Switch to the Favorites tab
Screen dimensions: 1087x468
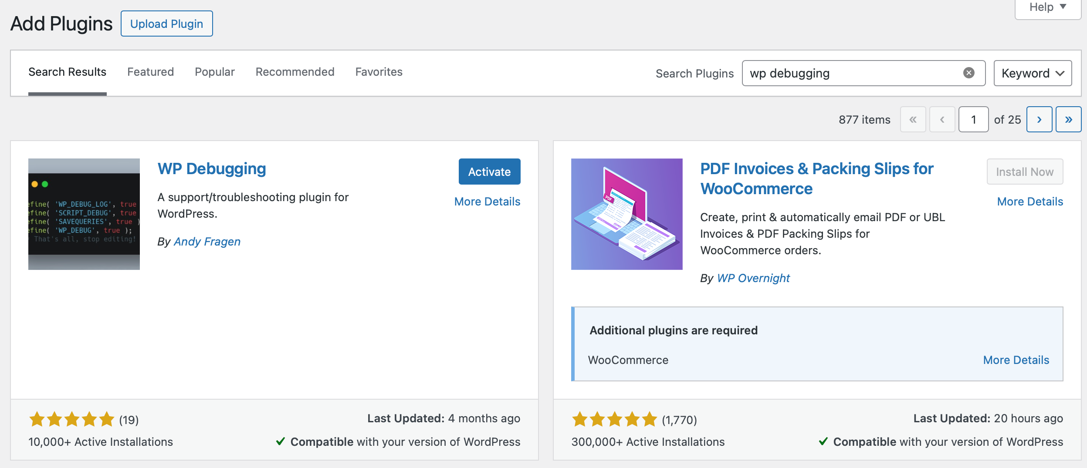click(x=379, y=72)
